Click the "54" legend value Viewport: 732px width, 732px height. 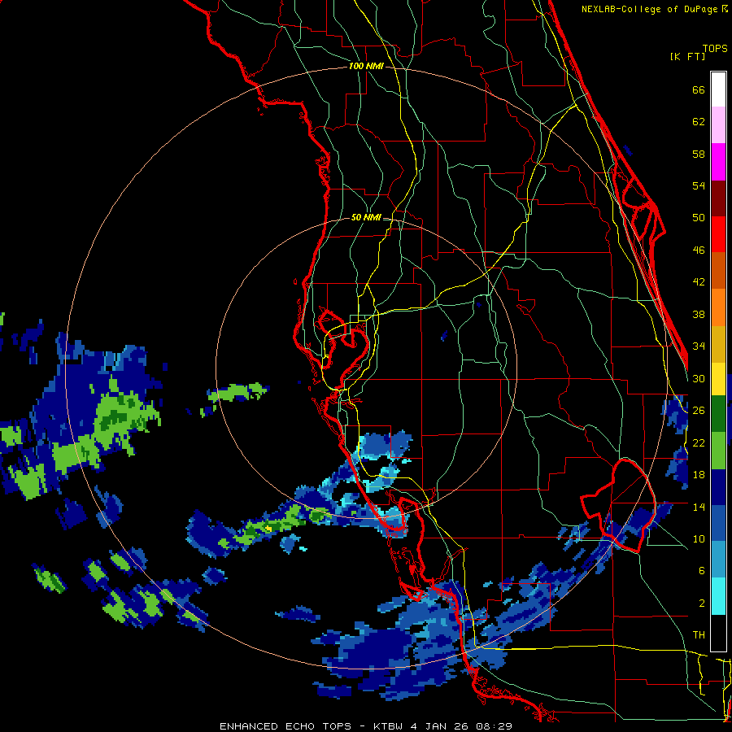click(699, 185)
